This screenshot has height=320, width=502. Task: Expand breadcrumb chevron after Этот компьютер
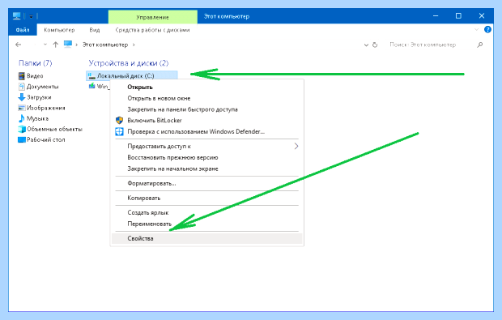tap(134, 45)
